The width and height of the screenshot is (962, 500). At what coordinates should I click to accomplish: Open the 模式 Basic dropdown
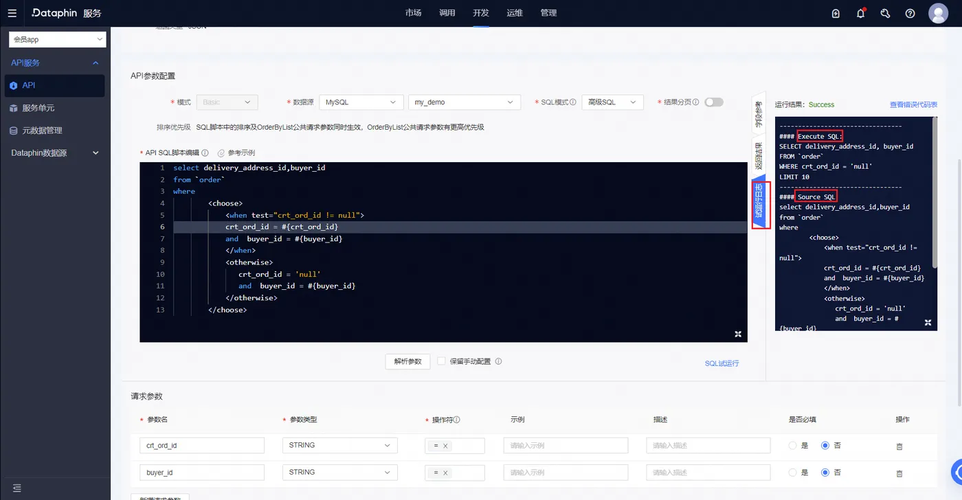(x=227, y=102)
